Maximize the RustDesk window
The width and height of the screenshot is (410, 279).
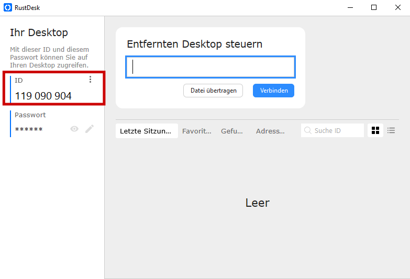(x=374, y=7)
